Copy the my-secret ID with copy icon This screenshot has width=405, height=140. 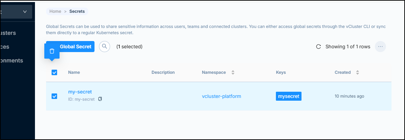(100, 99)
